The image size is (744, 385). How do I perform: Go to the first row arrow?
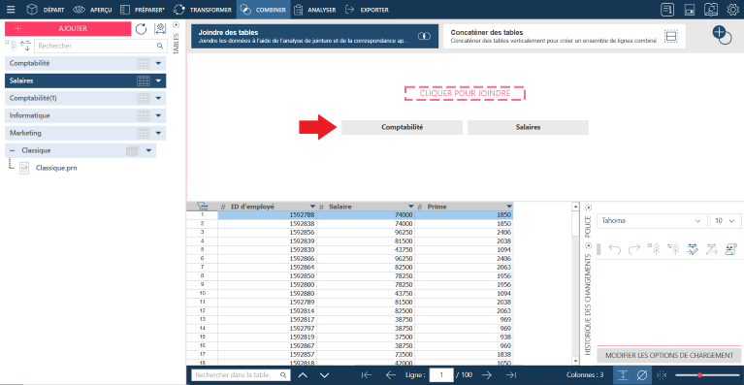point(367,375)
